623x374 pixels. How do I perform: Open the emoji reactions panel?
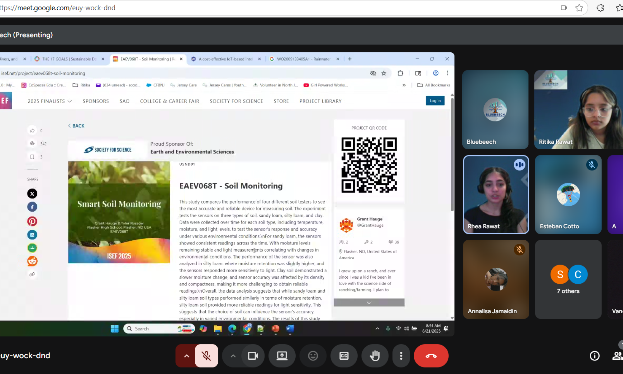coord(313,356)
